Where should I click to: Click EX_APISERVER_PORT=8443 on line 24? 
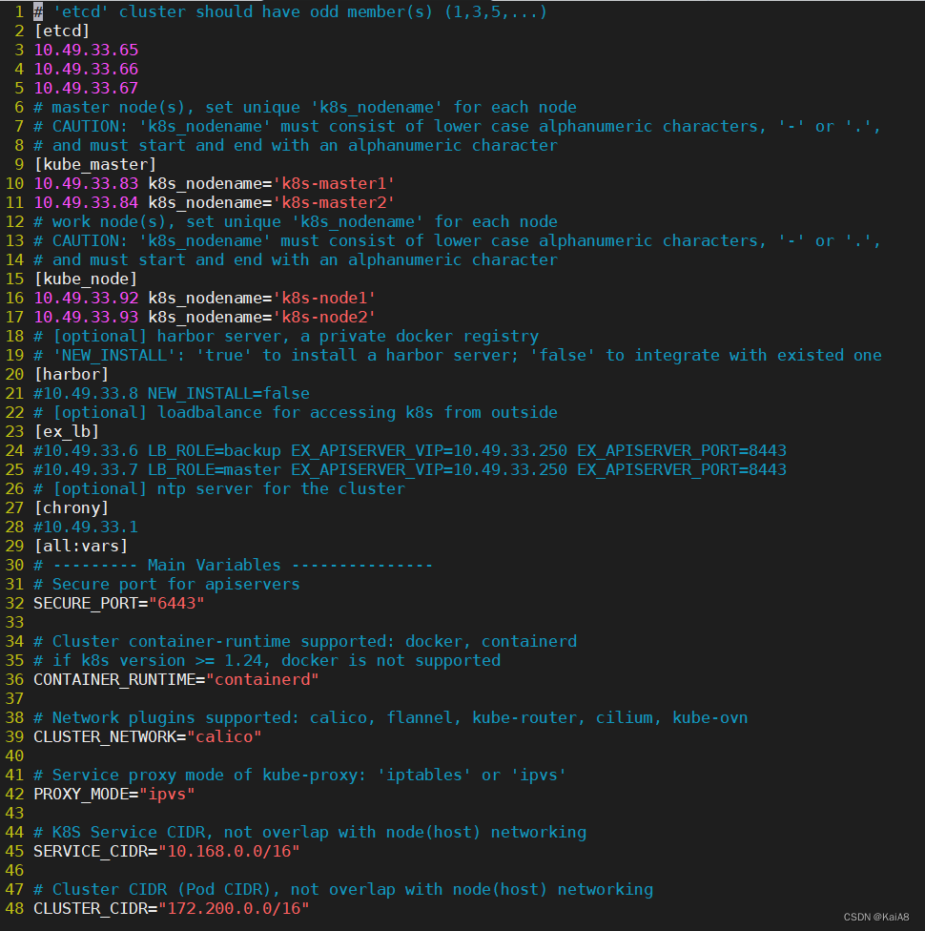coord(682,450)
